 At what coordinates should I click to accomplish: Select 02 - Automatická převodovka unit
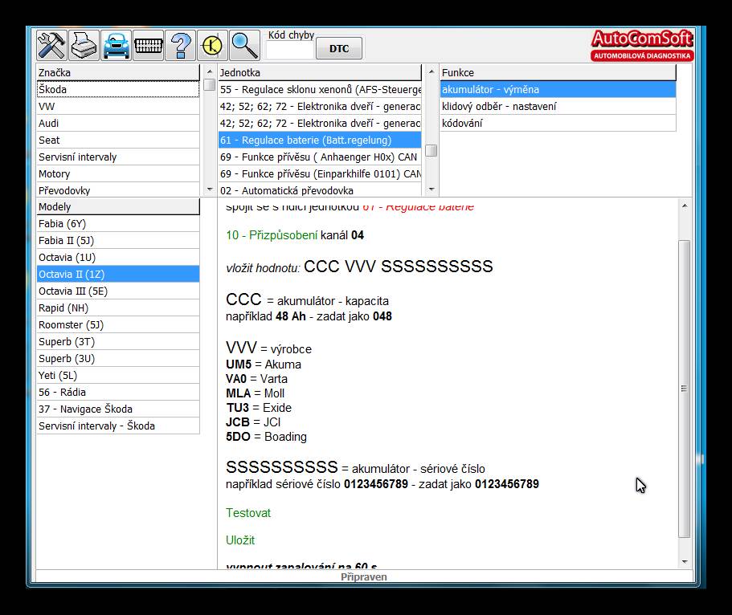click(320, 190)
